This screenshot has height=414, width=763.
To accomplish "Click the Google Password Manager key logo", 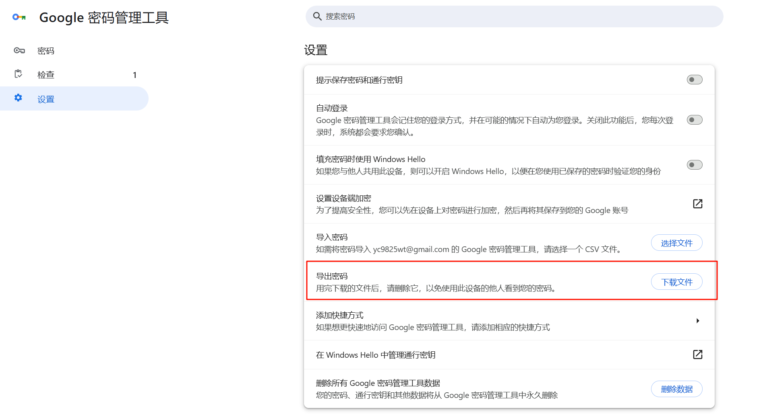I will point(19,17).
